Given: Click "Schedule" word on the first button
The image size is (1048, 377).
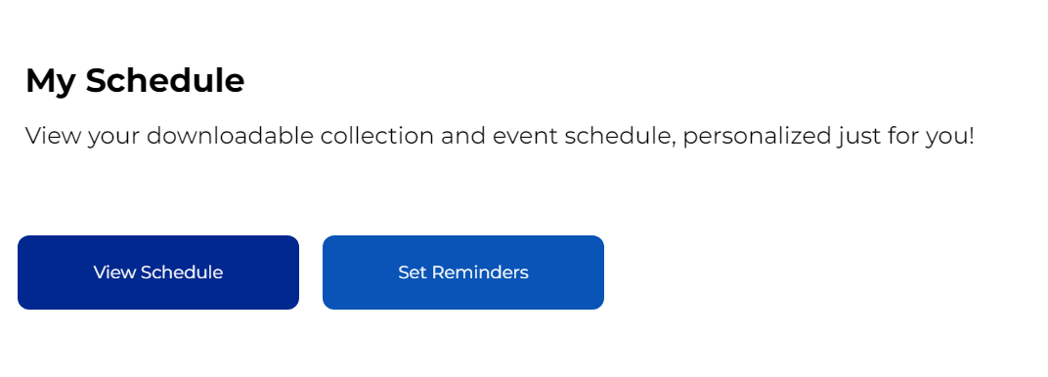Looking at the screenshot, I should coord(182,272).
